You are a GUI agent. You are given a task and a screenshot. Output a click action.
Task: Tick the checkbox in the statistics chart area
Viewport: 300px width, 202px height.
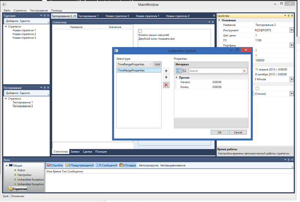point(140,31)
